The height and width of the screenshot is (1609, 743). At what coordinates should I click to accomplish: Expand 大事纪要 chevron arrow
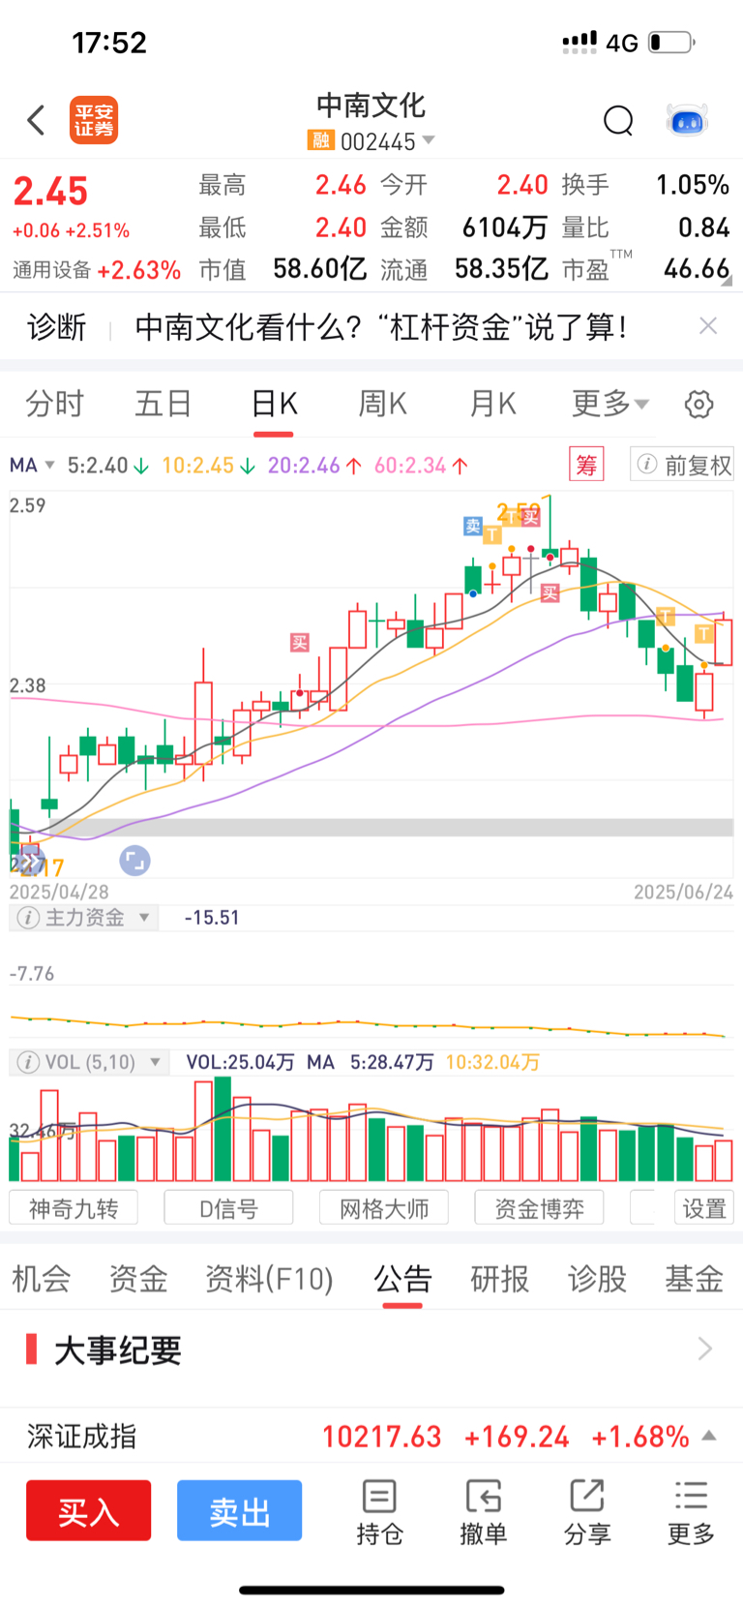pyautogui.click(x=705, y=1349)
